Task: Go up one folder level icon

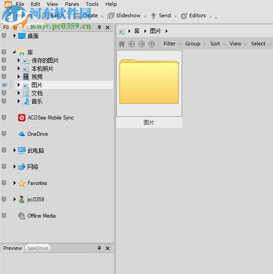Action: pos(152,44)
